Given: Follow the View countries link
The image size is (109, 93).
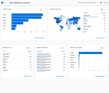Looking at the screenshot, I should coord(101,38).
